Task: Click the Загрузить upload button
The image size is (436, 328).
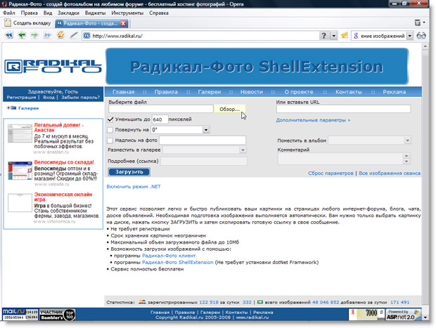Action: 129,172
